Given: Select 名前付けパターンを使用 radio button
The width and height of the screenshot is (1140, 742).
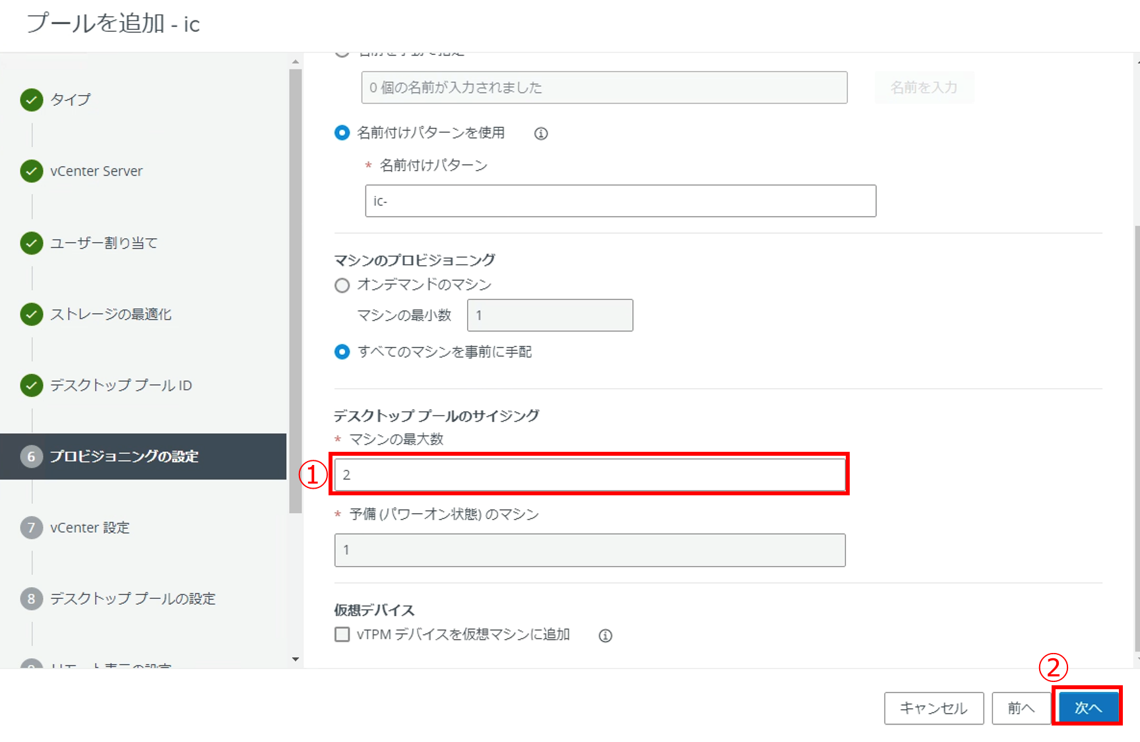Looking at the screenshot, I should coord(342,133).
